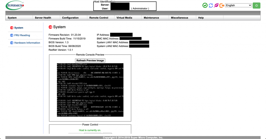Open the Help menu
The image size is (266, 139).
[210, 18]
